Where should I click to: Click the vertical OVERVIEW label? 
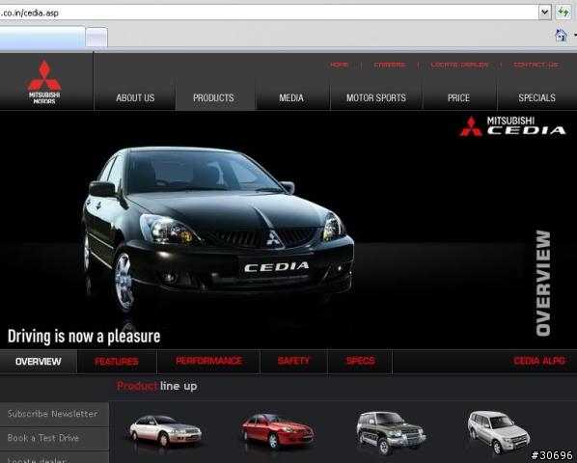point(543,284)
